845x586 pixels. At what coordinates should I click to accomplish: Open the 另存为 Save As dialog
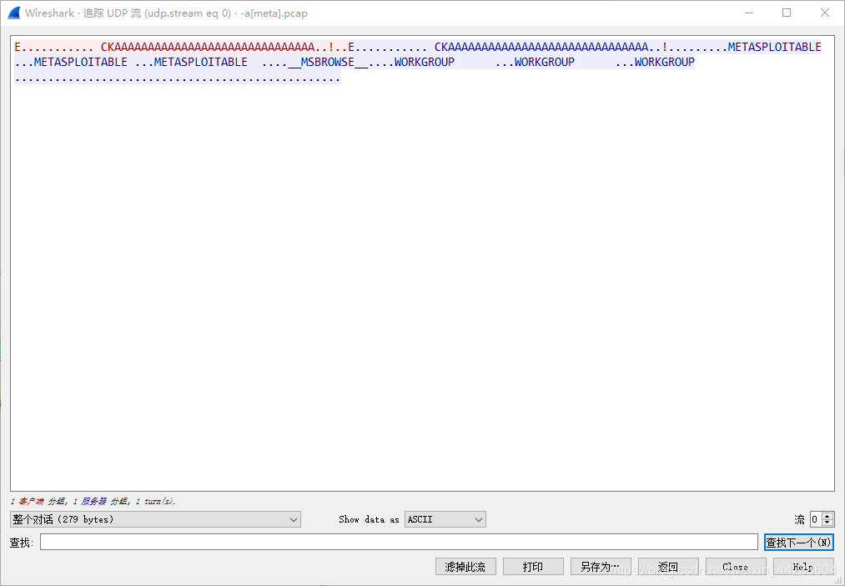600,566
